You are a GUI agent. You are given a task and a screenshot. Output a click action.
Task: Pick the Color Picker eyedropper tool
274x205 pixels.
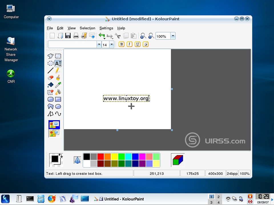58,85
